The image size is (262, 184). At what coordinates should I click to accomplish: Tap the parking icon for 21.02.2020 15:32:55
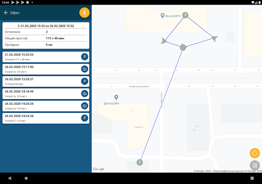pyautogui.click(x=84, y=57)
